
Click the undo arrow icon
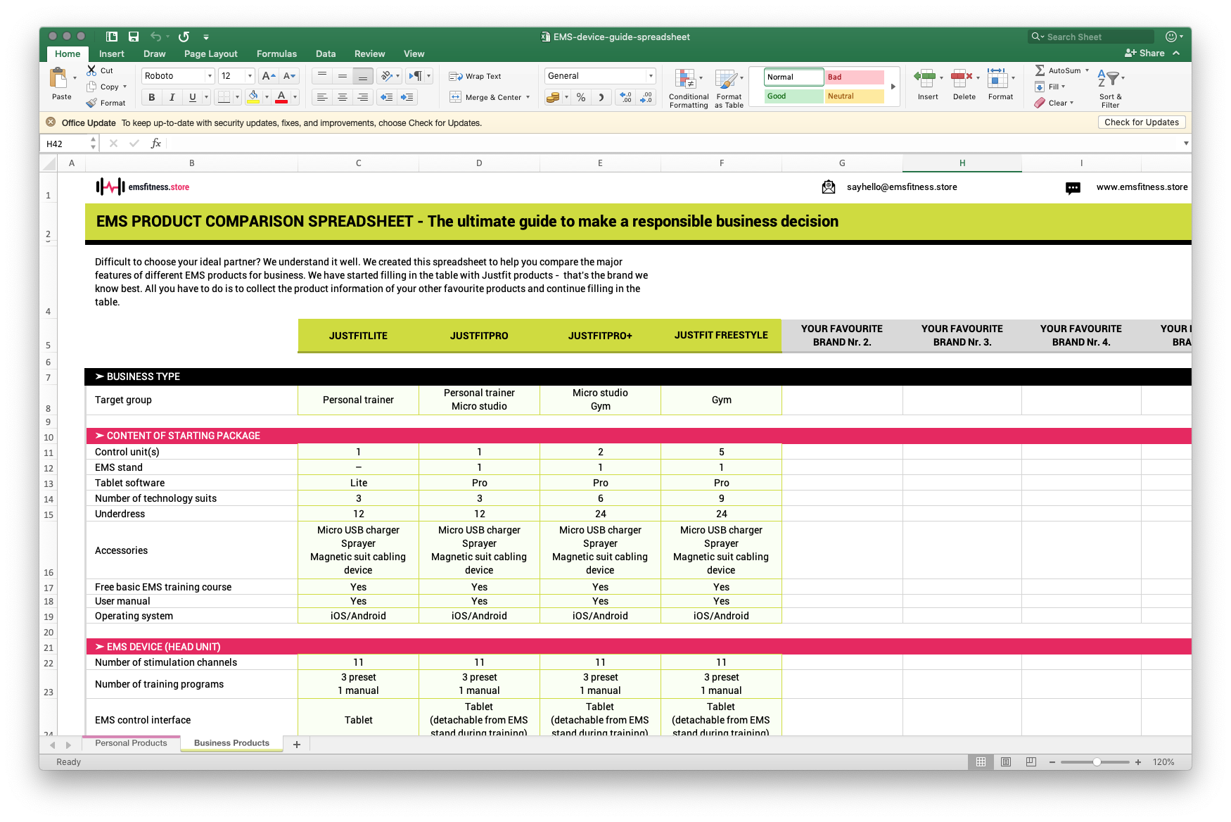tap(155, 37)
